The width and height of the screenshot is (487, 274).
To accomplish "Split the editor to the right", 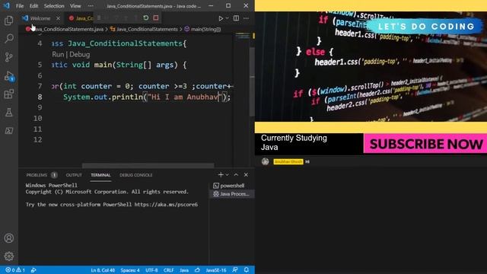I will [236, 18].
